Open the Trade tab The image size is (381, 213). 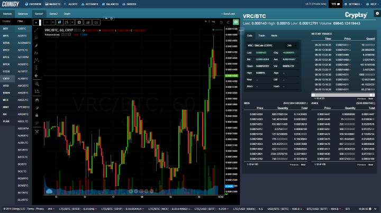click(x=262, y=35)
